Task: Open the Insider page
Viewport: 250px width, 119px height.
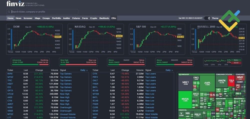Action: tap(67, 18)
